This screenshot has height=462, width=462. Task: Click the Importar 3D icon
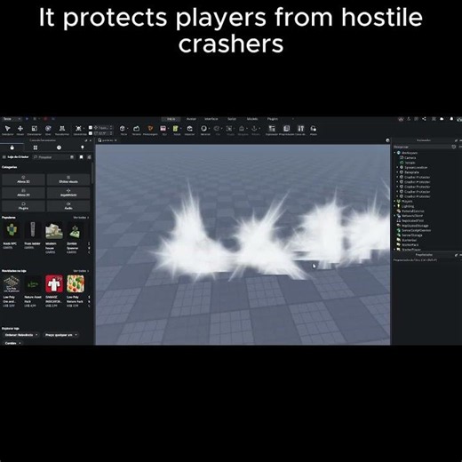pos(189,129)
